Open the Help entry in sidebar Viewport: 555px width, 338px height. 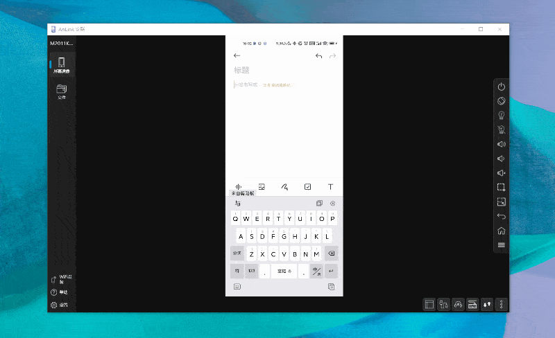(60, 292)
